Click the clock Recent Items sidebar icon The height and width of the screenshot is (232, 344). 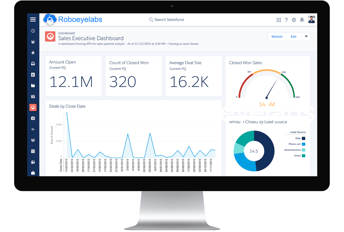[33, 31]
